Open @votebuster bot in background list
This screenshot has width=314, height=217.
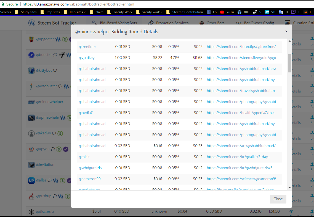click(x=46, y=86)
